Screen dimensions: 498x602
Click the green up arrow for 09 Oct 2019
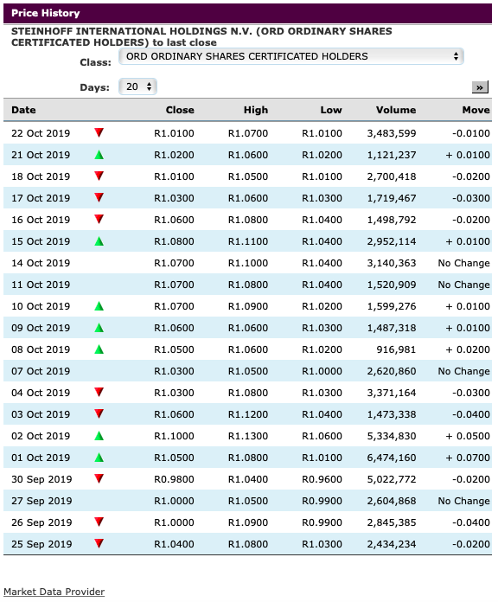coord(99,328)
